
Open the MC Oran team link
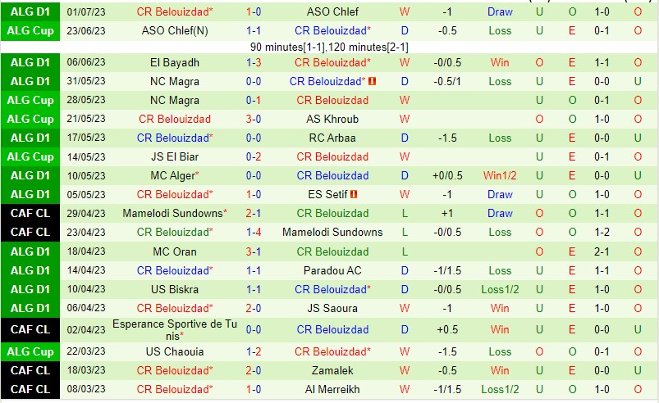pyautogui.click(x=174, y=251)
